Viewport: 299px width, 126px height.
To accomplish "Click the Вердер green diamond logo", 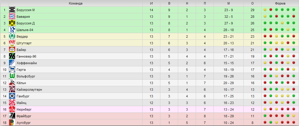I will [12, 36].
